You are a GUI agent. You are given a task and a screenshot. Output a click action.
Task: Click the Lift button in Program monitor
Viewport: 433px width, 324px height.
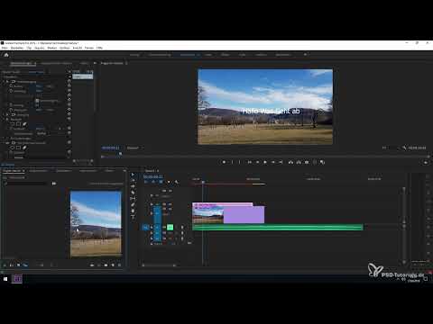(x=290, y=162)
